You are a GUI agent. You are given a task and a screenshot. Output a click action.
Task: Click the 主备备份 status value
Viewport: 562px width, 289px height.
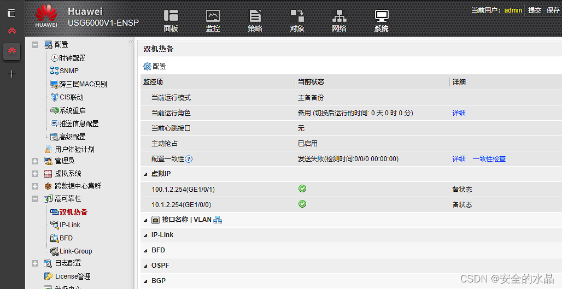click(x=311, y=97)
